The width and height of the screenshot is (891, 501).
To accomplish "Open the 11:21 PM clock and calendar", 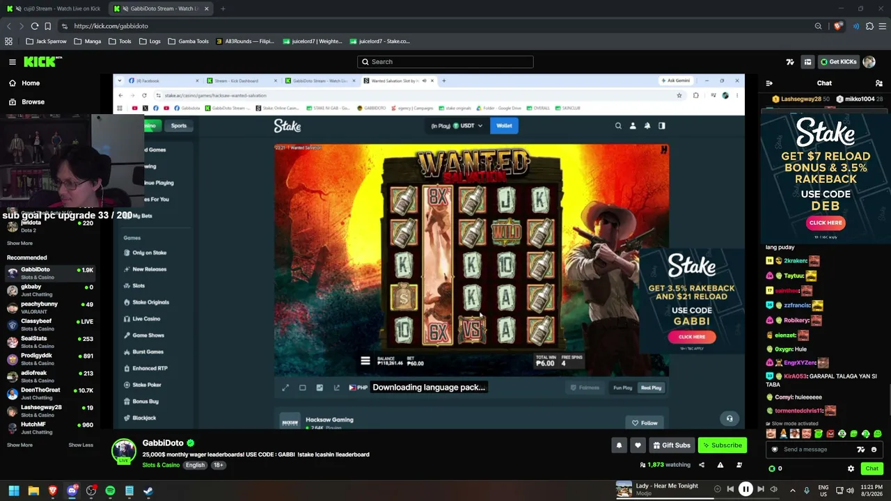I will tap(872, 490).
